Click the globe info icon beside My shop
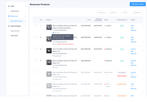This screenshot has height=102, width=147. [53, 33]
